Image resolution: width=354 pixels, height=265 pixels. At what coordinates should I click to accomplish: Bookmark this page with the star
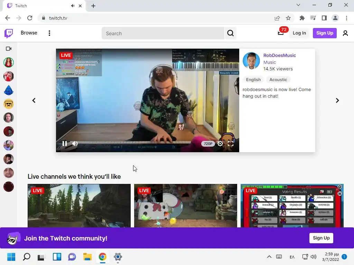click(288, 18)
